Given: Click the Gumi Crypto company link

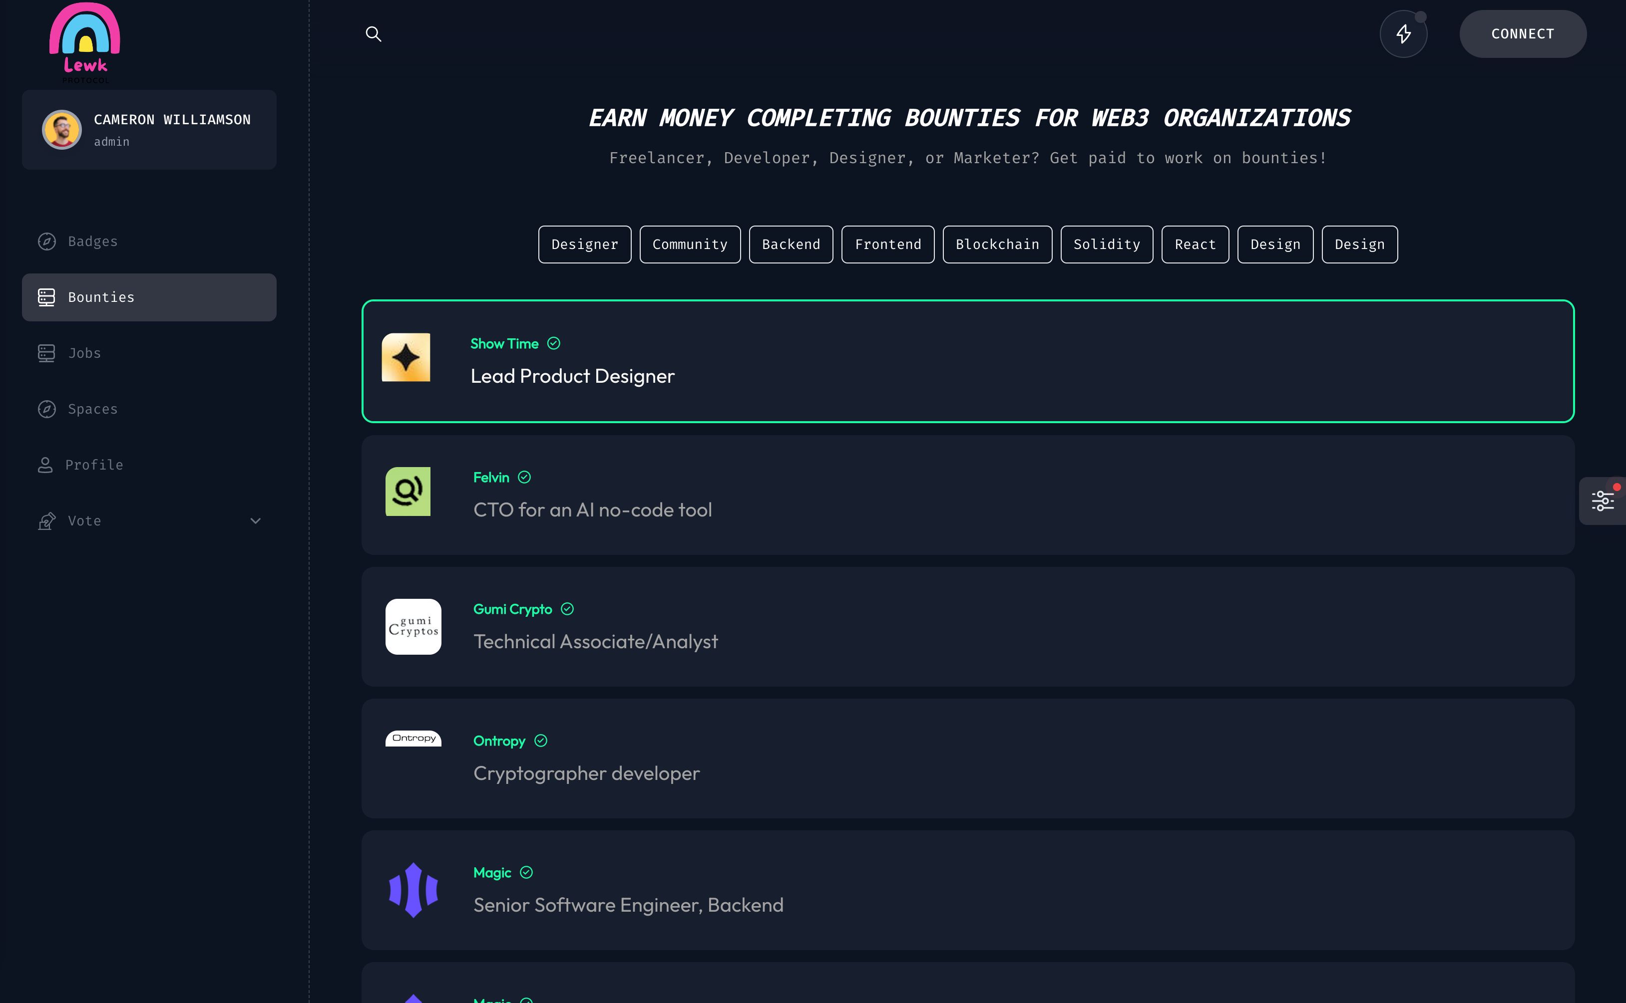Looking at the screenshot, I should 512,609.
